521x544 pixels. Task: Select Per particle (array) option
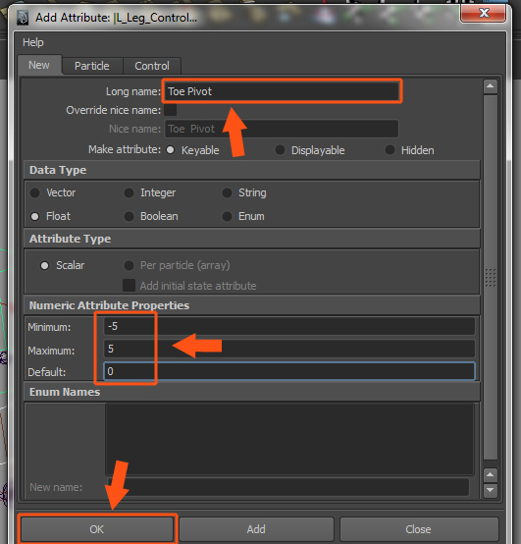tap(129, 265)
